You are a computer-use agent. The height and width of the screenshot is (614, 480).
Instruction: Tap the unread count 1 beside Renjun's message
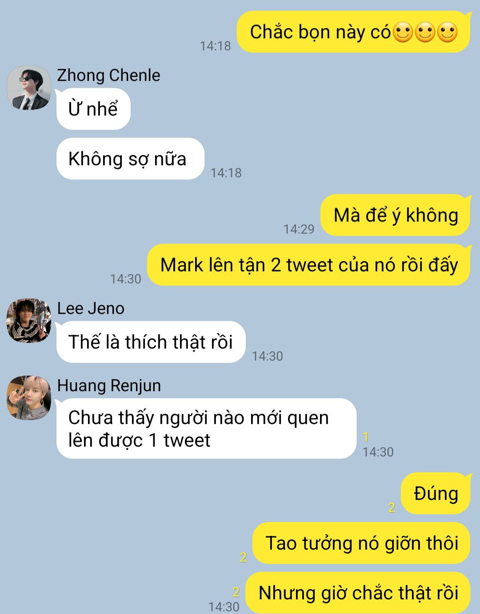(366, 437)
